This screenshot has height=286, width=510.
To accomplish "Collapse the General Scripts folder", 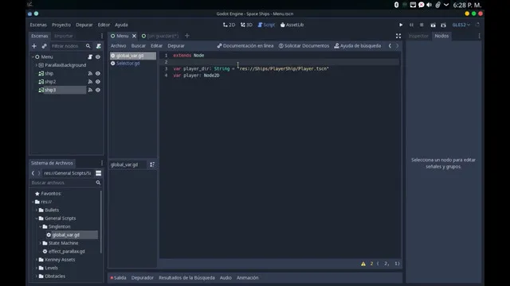I will pos(37,218).
